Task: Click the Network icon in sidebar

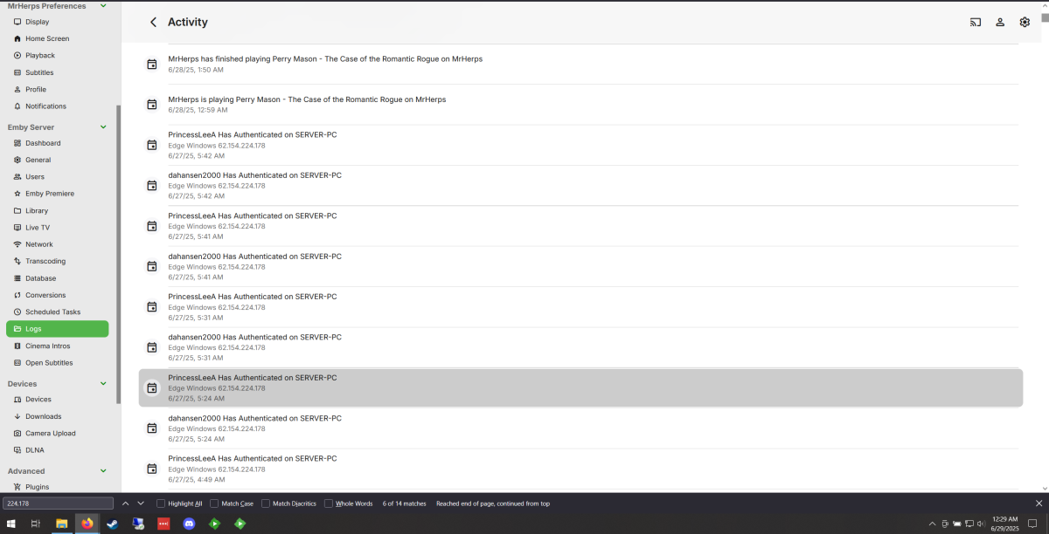Action: (17, 244)
